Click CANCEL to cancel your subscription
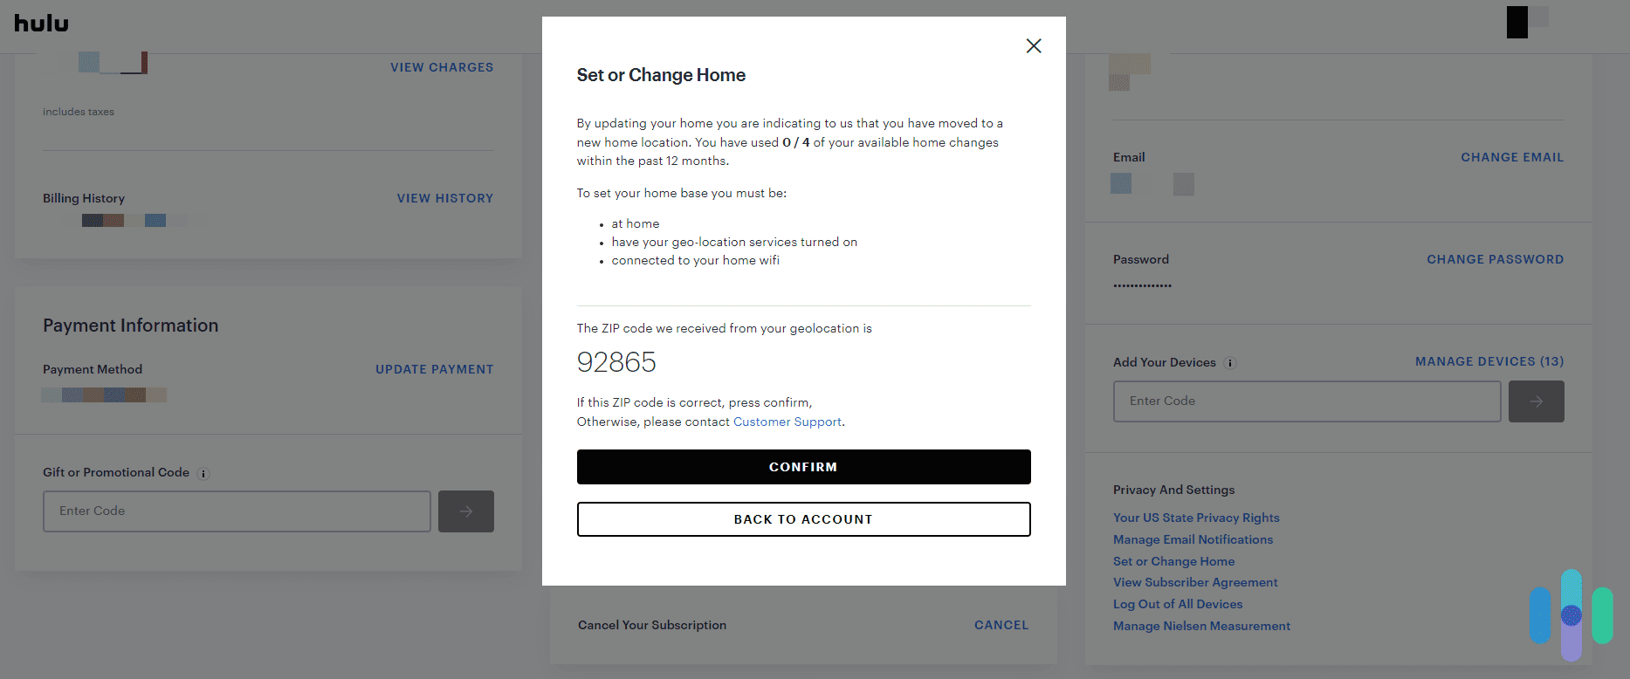The width and height of the screenshot is (1630, 679). (1001, 625)
